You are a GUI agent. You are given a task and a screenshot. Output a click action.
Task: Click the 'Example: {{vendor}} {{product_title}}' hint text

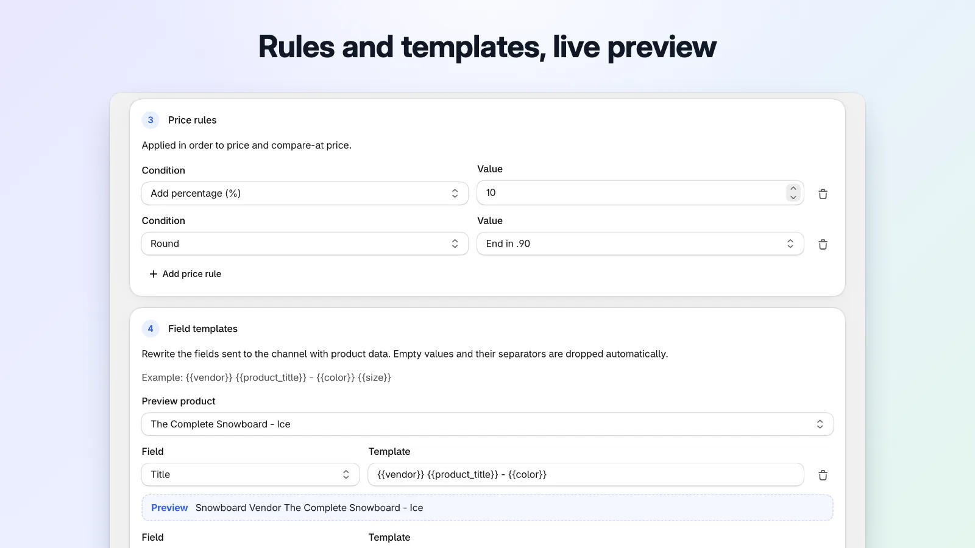tap(266, 378)
